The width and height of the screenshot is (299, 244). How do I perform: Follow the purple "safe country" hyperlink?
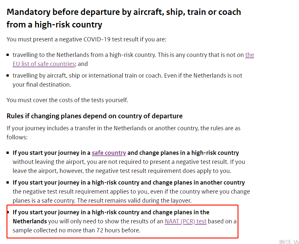pyautogui.click(x=109, y=153)
